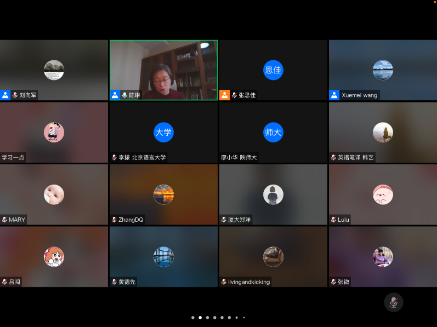This screenshot has height=327, width=437.
Task: Click muted mic icon next to MARY
Action: click(x=4, y=220)
